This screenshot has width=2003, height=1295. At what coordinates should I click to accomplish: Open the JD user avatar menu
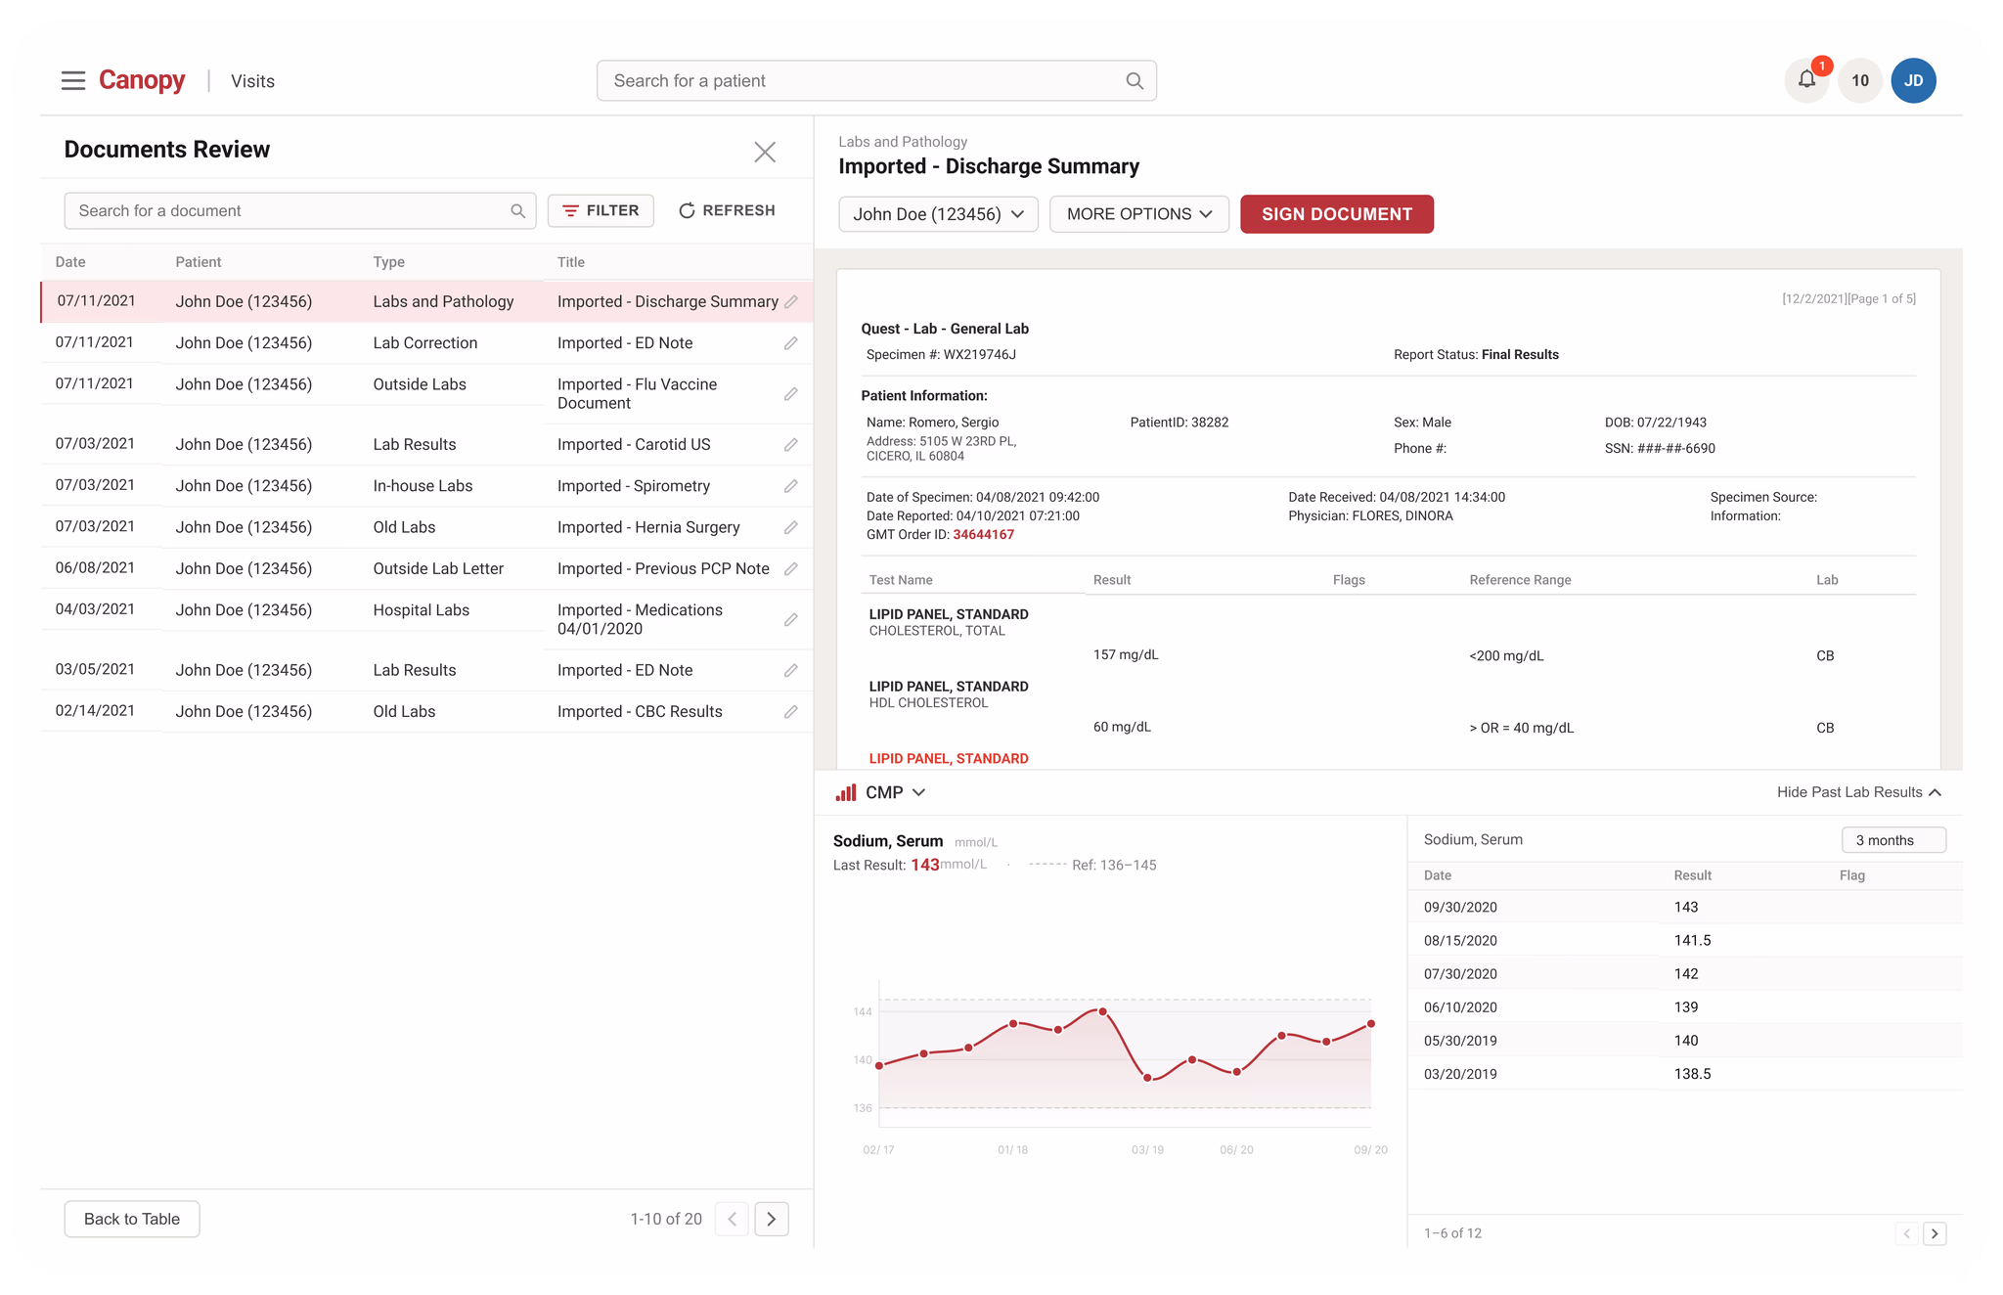pyautogui.click(x=1913, y=80)
